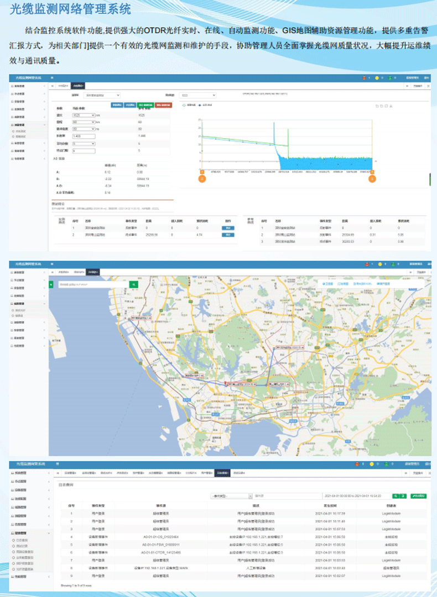Click the first blue button in the OTDR test button row
437x597 pixels.
pyautogui.click(x=117, y=105)
